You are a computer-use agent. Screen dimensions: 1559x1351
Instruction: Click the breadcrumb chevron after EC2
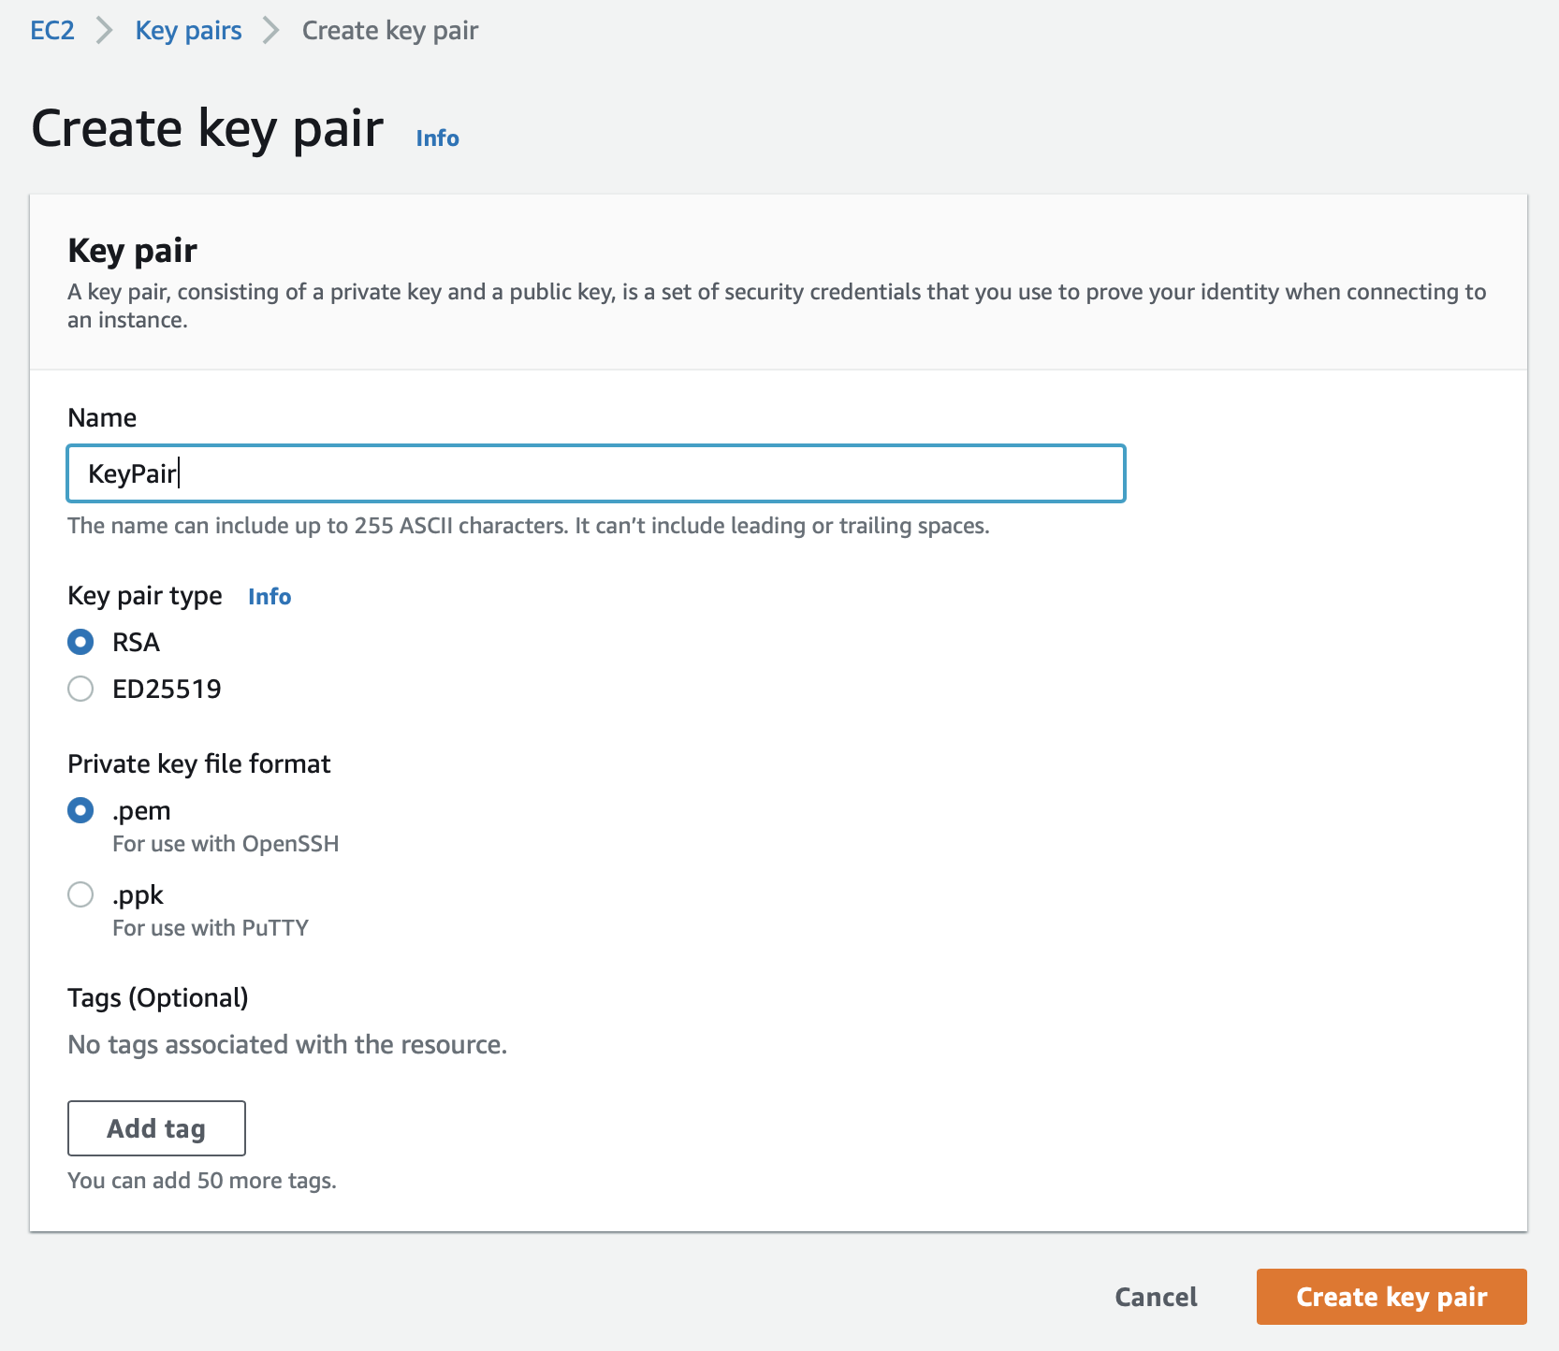pos(105,30)
